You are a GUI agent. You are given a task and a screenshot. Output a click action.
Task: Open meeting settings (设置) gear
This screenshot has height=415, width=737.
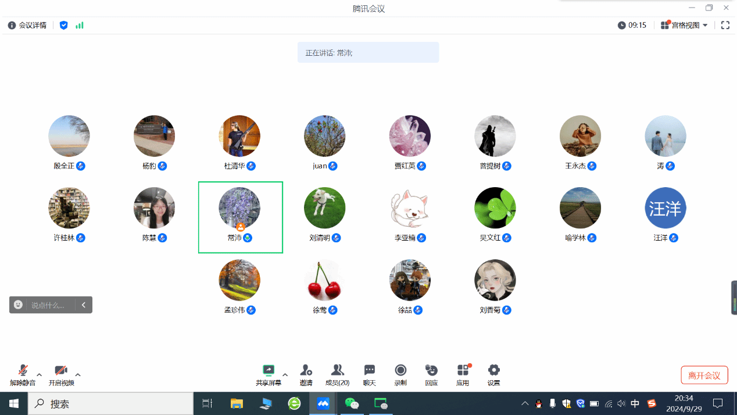tap(493, 371)
